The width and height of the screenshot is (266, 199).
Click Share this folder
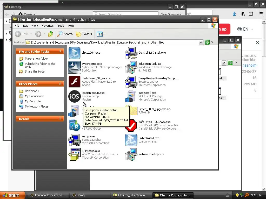[35, 72]
